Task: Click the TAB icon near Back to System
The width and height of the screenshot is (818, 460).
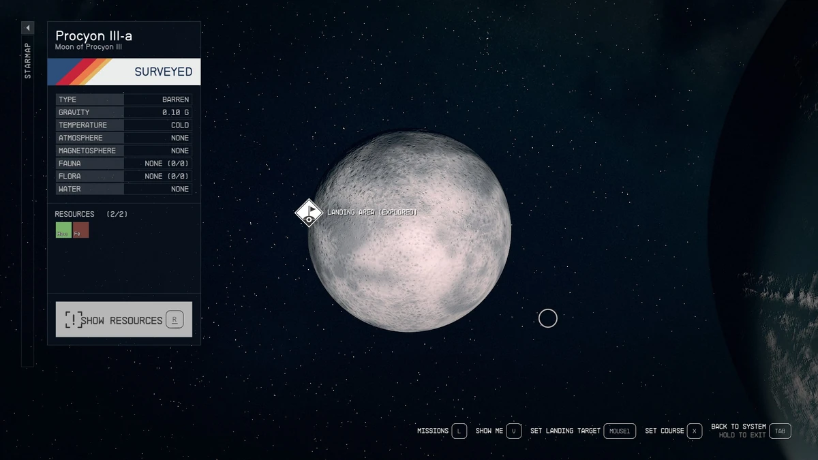Action: [x=779, y=431]
